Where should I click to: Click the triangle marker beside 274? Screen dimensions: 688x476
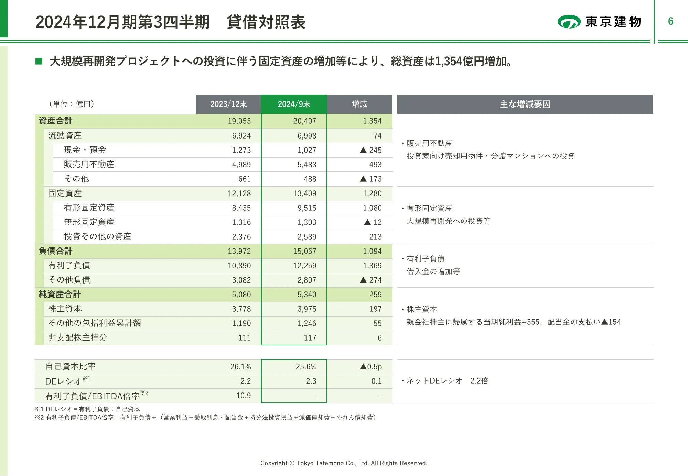pos(363,280)
